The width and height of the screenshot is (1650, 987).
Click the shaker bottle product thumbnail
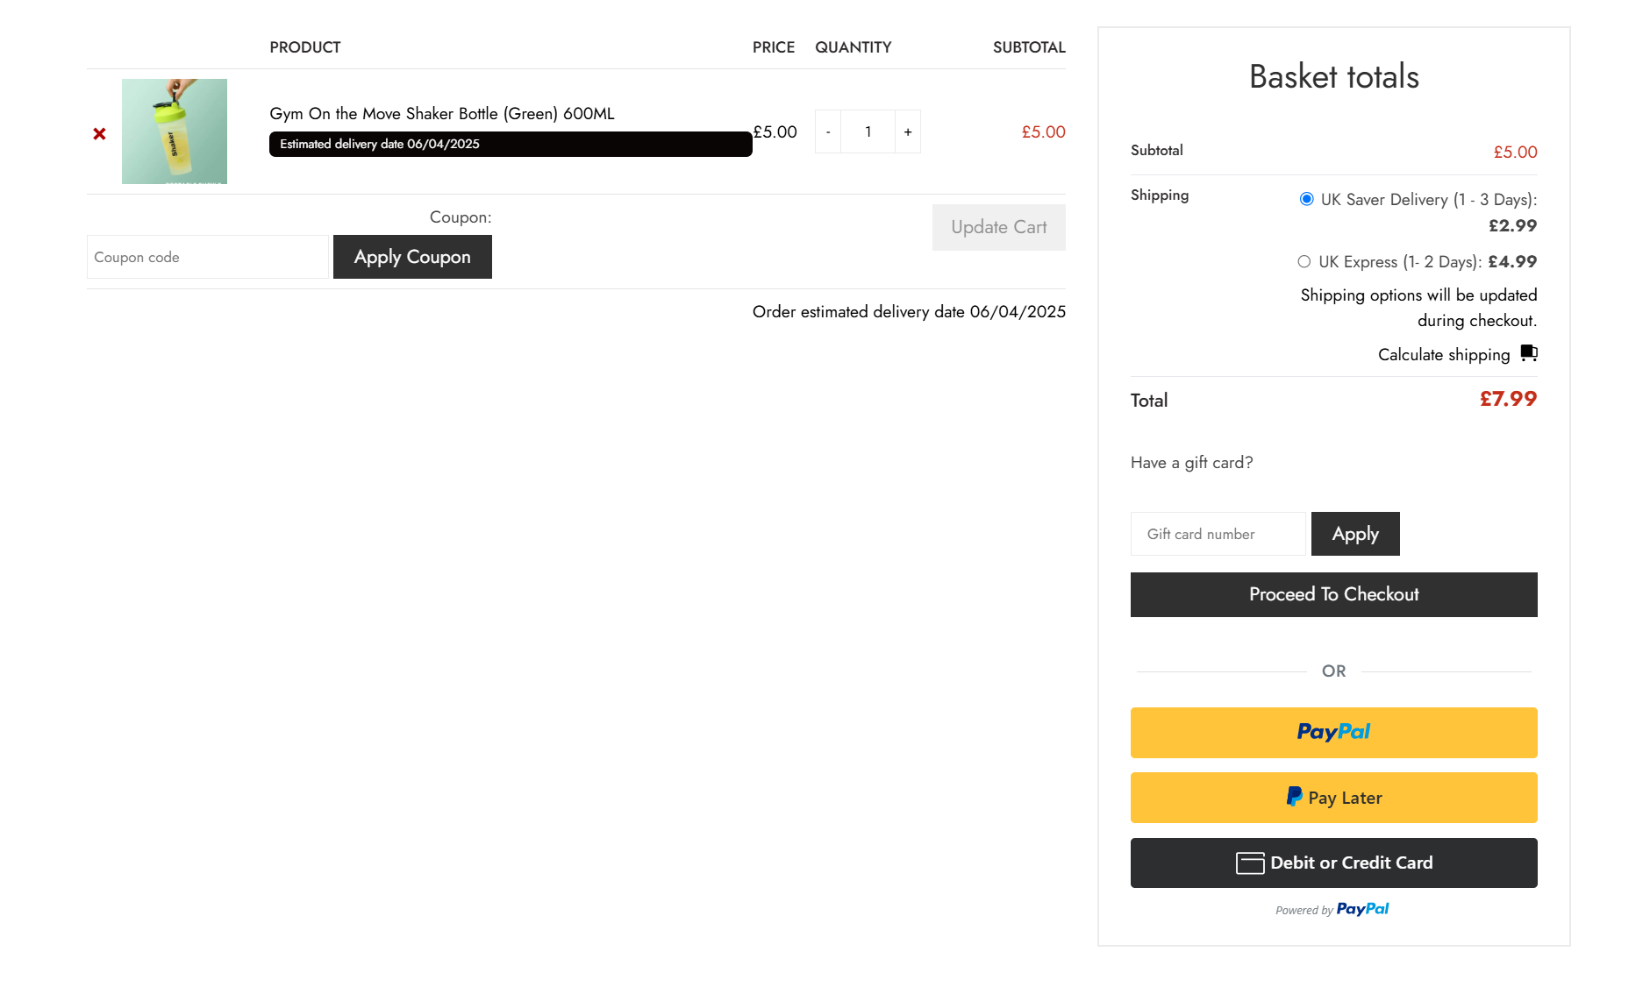point(174,131)
